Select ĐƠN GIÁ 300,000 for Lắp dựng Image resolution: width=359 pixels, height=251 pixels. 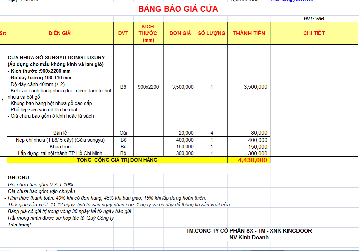(x=180, y=153)
